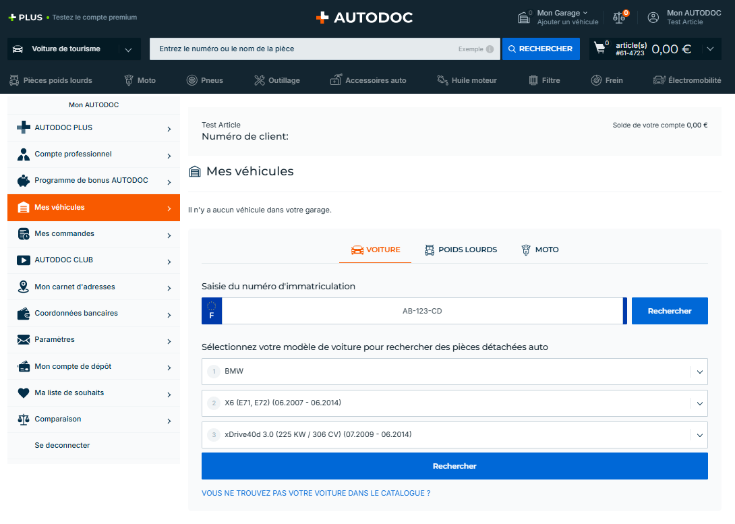Click the wide blue Rechercher button
Screen dimensions: 735x524
coord(454,466)
